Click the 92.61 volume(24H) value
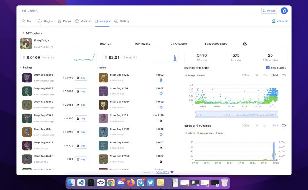 pyautogui.click(x=114, y=57)
